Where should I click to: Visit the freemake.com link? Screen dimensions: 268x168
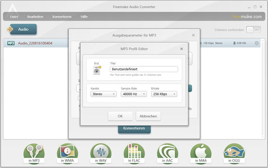tap(247, 16)
